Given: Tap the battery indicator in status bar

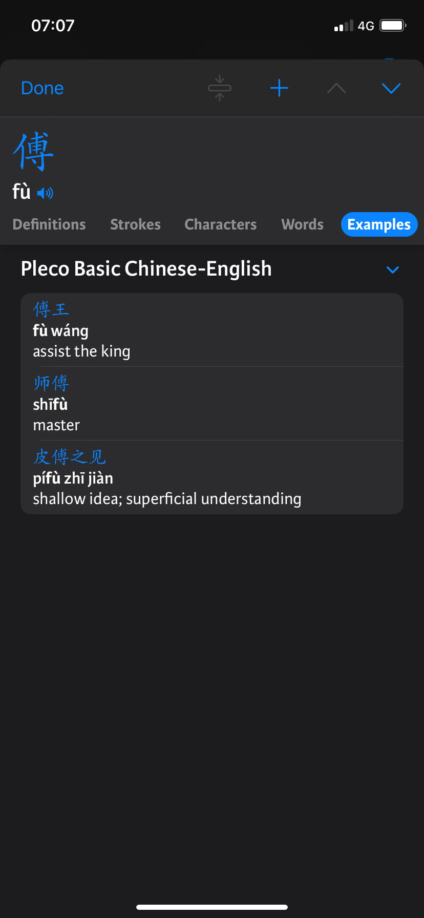Looking at the screenshot, I should pyautogui.click(x=393, y=26).
